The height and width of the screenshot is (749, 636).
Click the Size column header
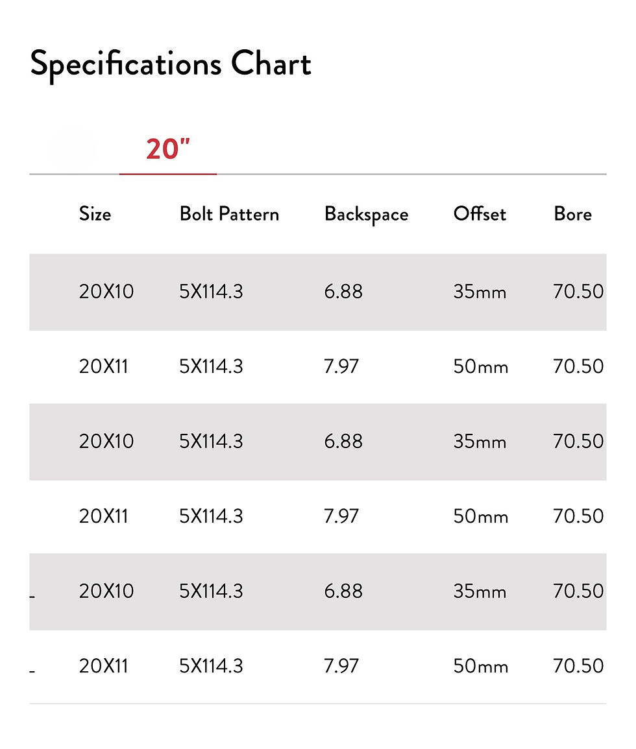click(x=95, y=214)
